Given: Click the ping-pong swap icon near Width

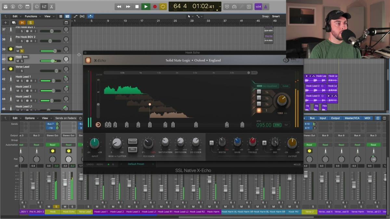Looking at the screenshot, I should [212, 143].
